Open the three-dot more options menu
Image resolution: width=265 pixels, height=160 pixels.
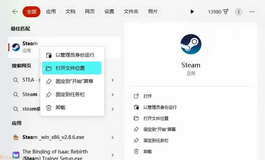[x=252, y=12]
